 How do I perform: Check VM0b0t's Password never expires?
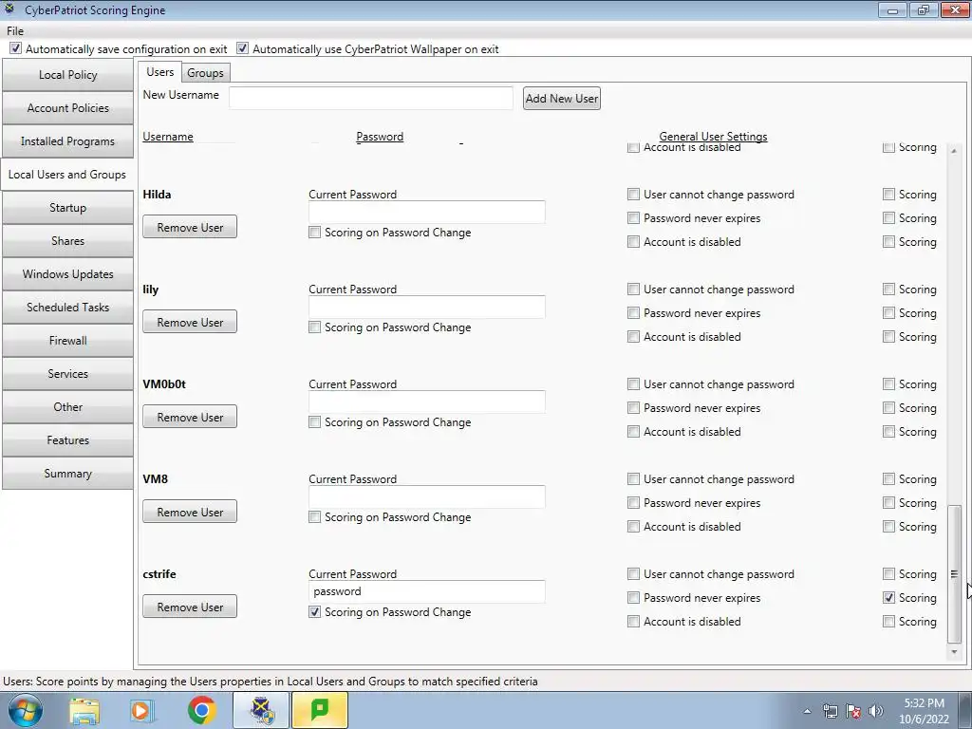point(633,408)
